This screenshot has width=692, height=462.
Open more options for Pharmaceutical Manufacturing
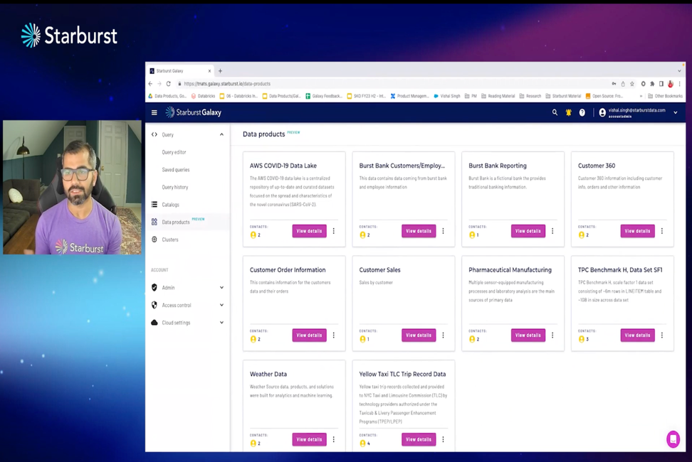point(552,335)
